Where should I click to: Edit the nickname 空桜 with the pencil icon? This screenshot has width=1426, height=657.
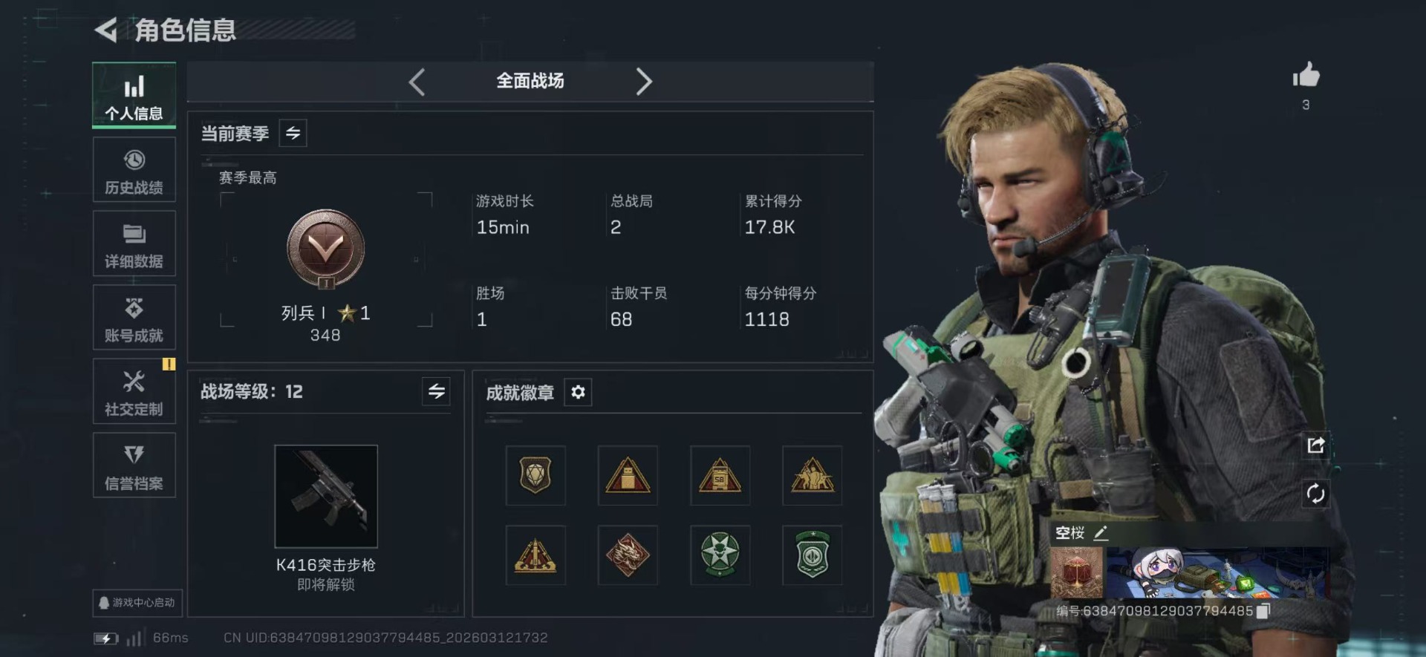pyautogui.click(x=1101, y=533)
